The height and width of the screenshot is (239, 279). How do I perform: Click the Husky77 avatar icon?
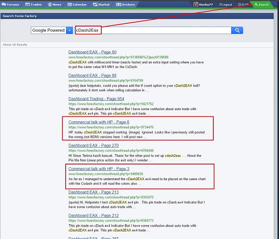196,4
